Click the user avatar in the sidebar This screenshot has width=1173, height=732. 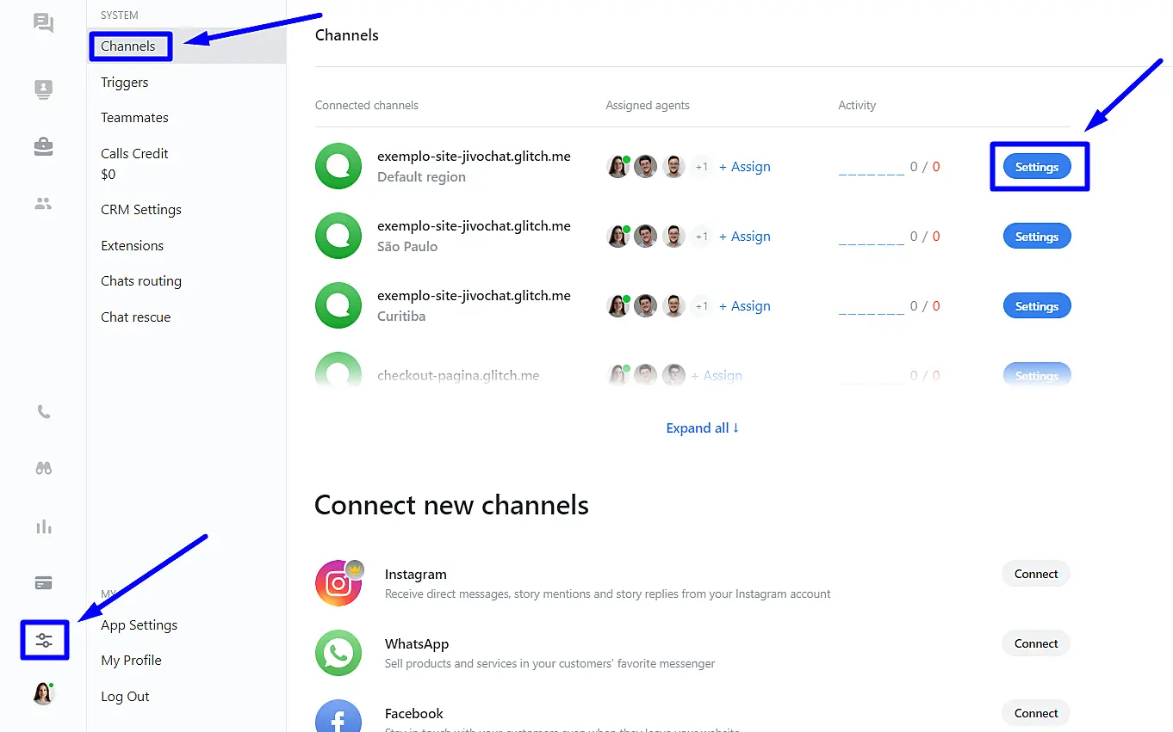43,693
